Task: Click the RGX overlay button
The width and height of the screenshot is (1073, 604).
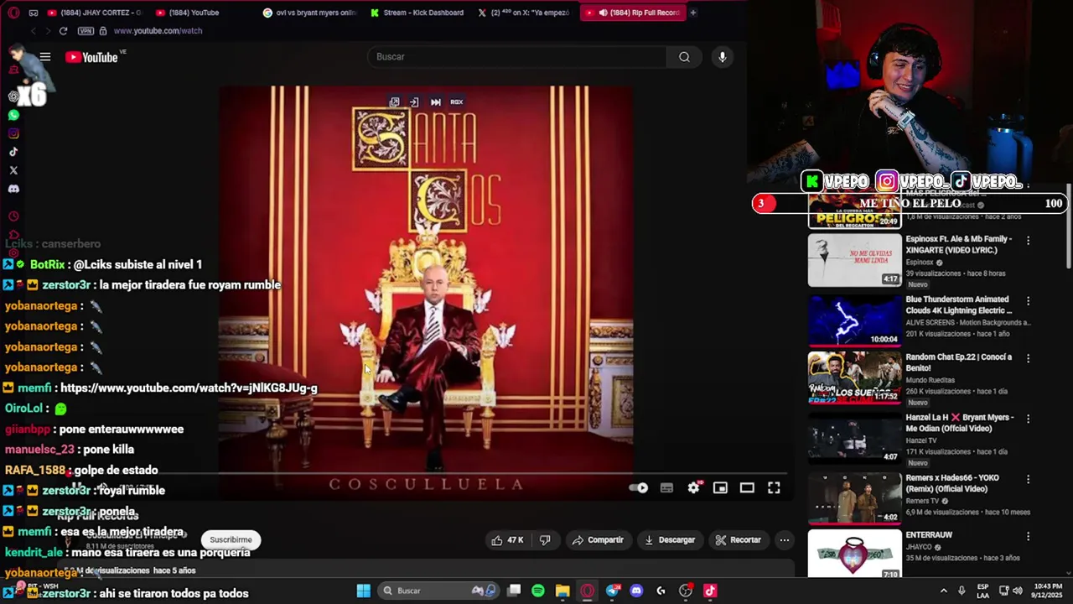Action: [x=456, y=102]
